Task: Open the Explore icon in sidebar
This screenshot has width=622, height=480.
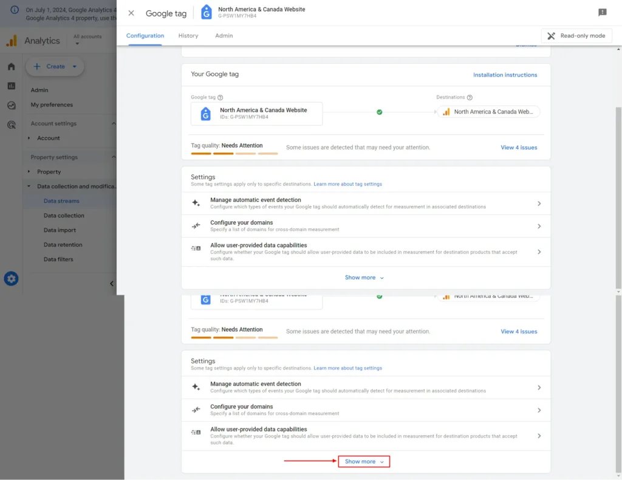Action: pos(11,105)
